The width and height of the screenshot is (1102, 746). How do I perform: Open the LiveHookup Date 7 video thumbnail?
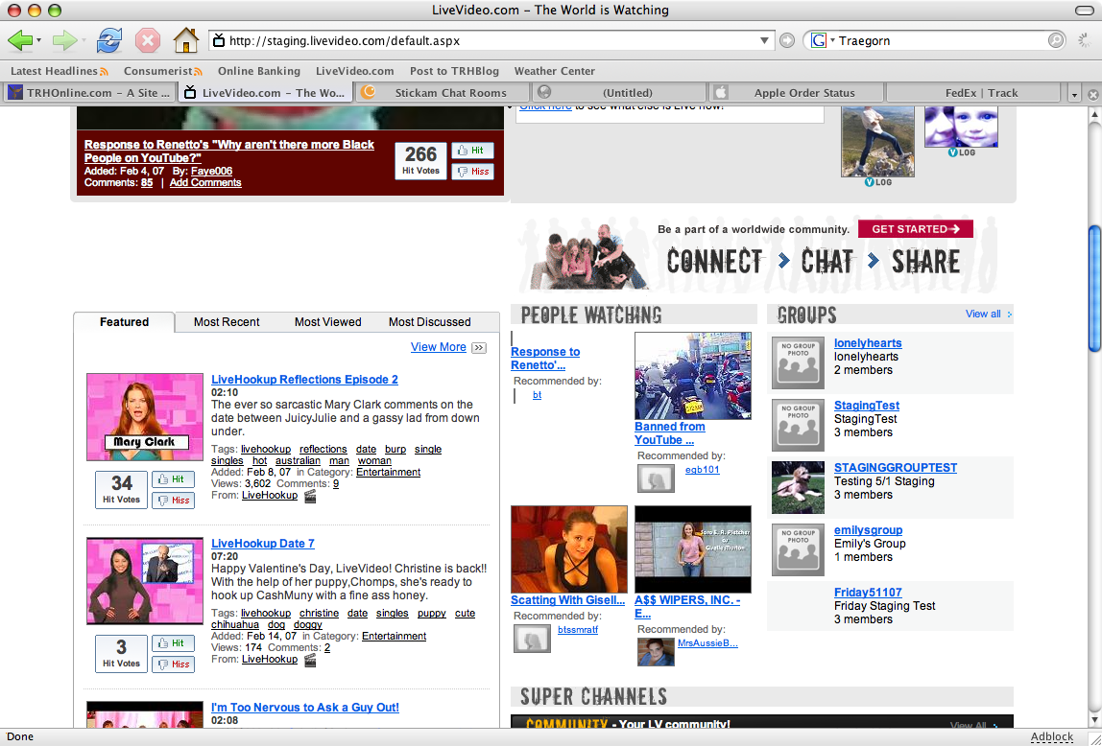pos(145,581)
